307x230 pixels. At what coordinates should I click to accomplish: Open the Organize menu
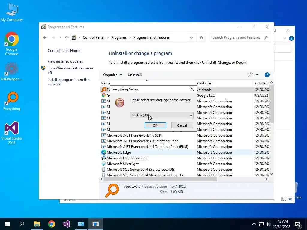coord(112,75)
